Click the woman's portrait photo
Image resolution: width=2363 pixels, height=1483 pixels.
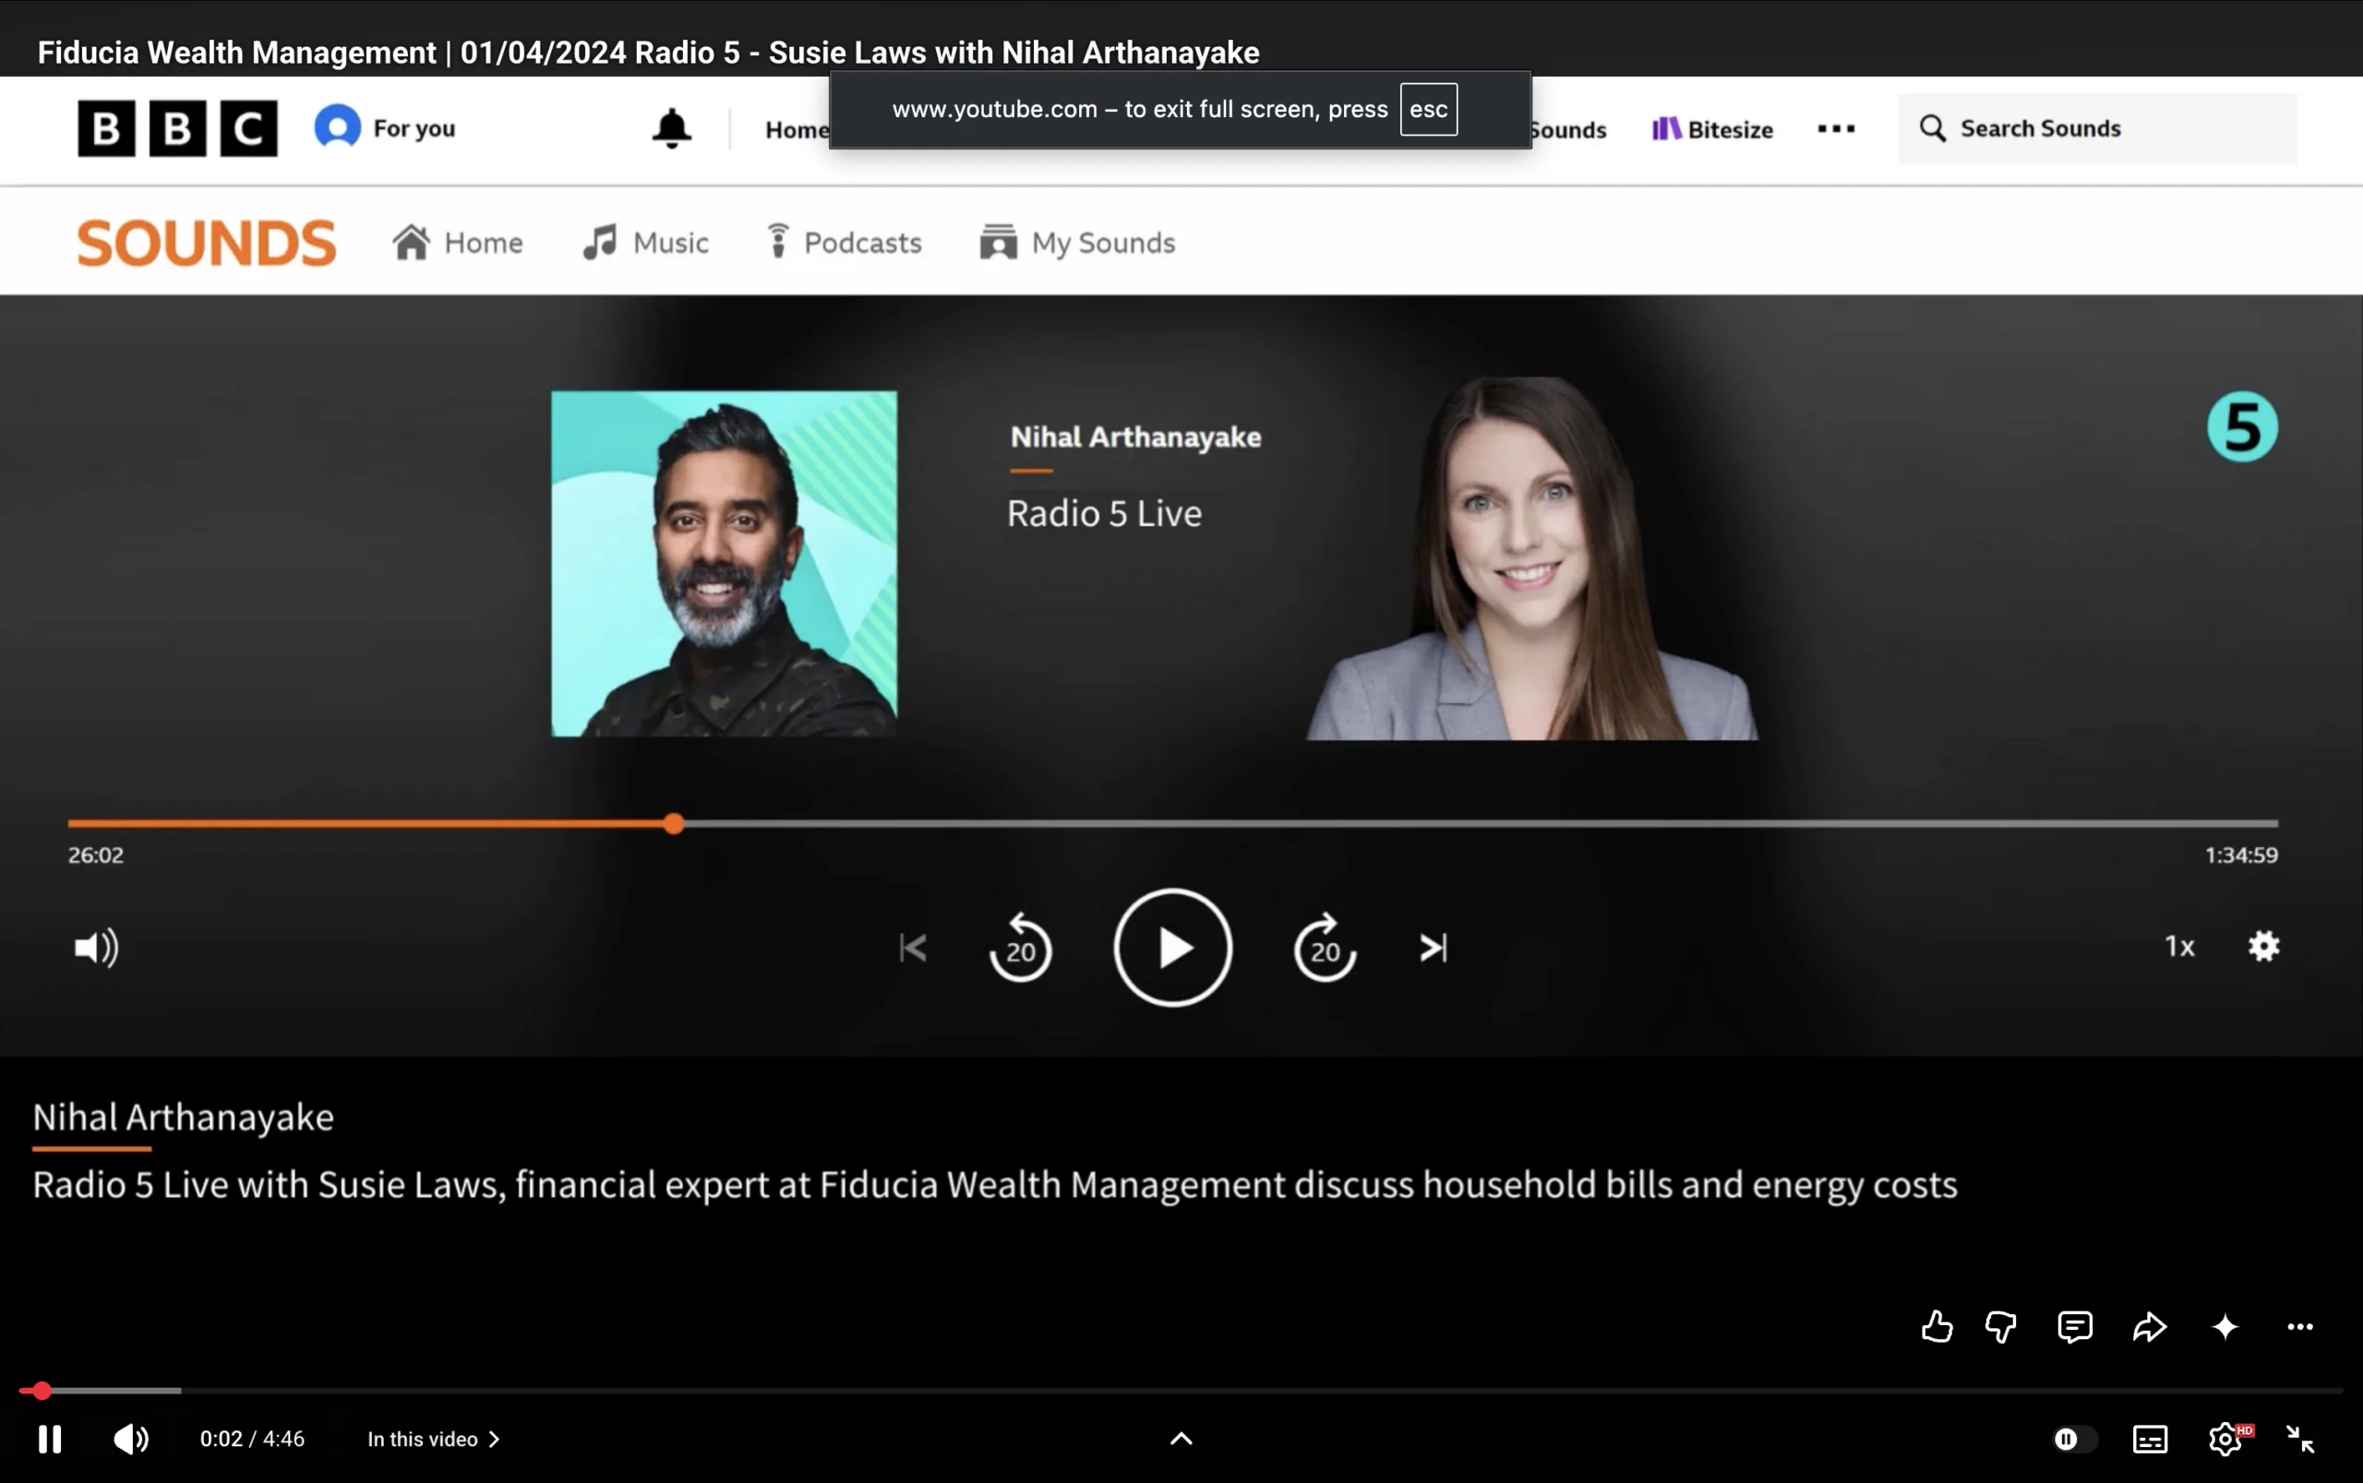1532,558
